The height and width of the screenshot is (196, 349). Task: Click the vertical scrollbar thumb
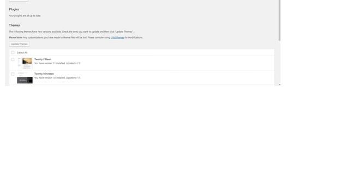[280, 20]
